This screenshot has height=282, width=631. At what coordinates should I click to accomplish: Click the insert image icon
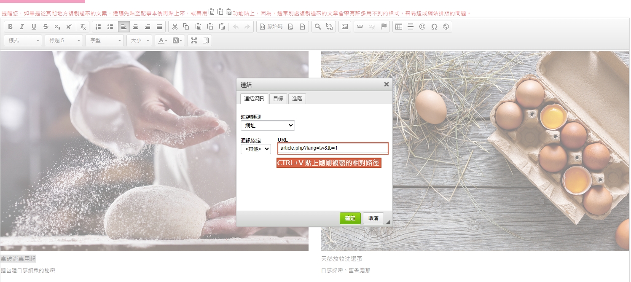point(345,27)
